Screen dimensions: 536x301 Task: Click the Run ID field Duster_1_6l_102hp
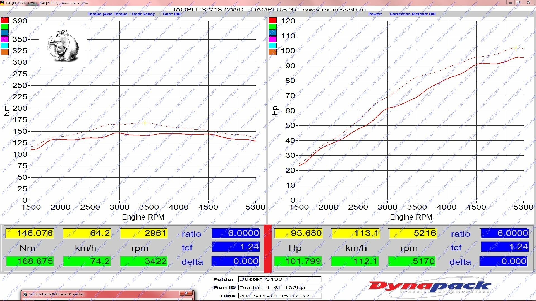click(x=279, y=288)
